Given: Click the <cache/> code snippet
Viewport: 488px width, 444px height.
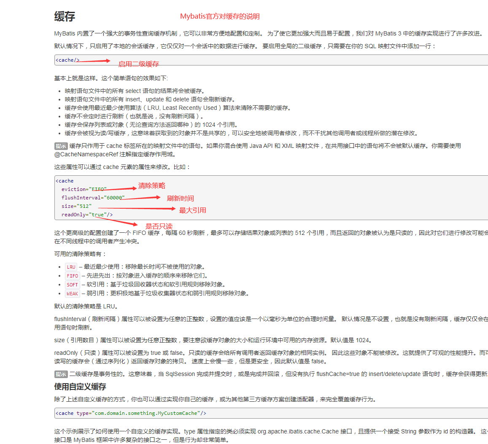Looking at the screenshot, I should click(x=67, y=60).
